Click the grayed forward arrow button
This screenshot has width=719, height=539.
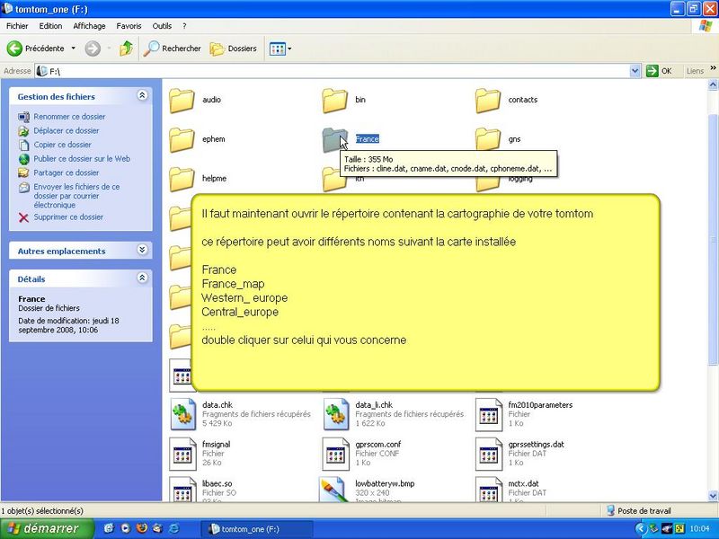tap(93, 49)
